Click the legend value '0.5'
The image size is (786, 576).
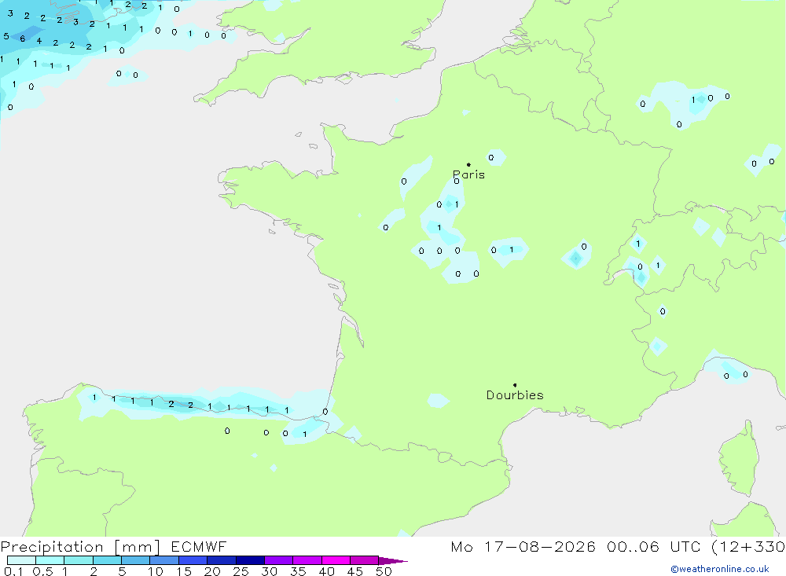click(43, 571)
